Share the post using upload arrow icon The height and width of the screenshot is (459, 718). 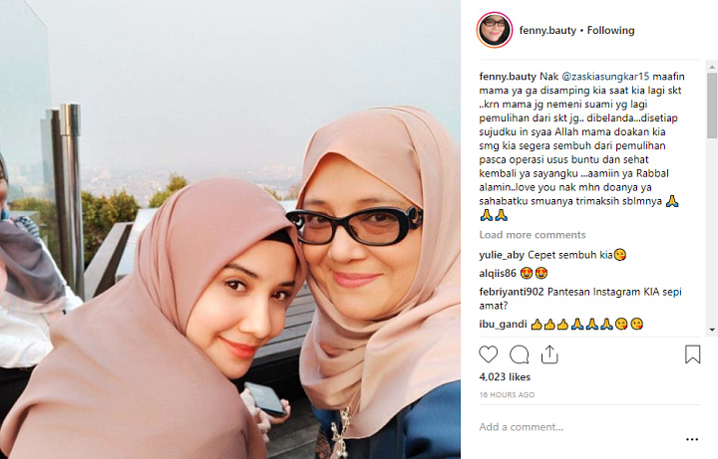click(x=549, y=354)
